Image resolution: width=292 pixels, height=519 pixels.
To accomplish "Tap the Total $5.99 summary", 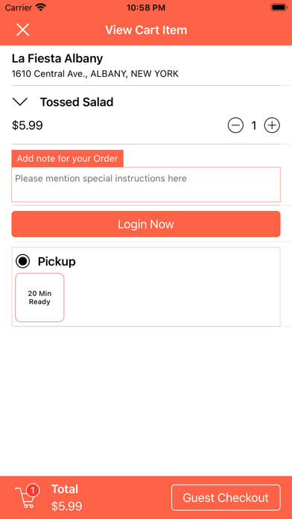I will [67, 497].
